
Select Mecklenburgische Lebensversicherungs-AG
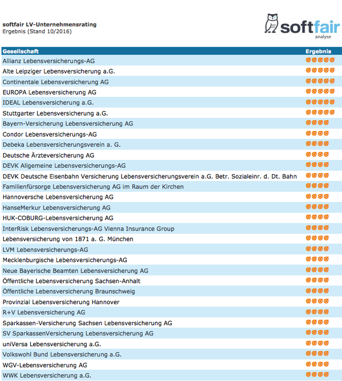(x=65, y=260)
